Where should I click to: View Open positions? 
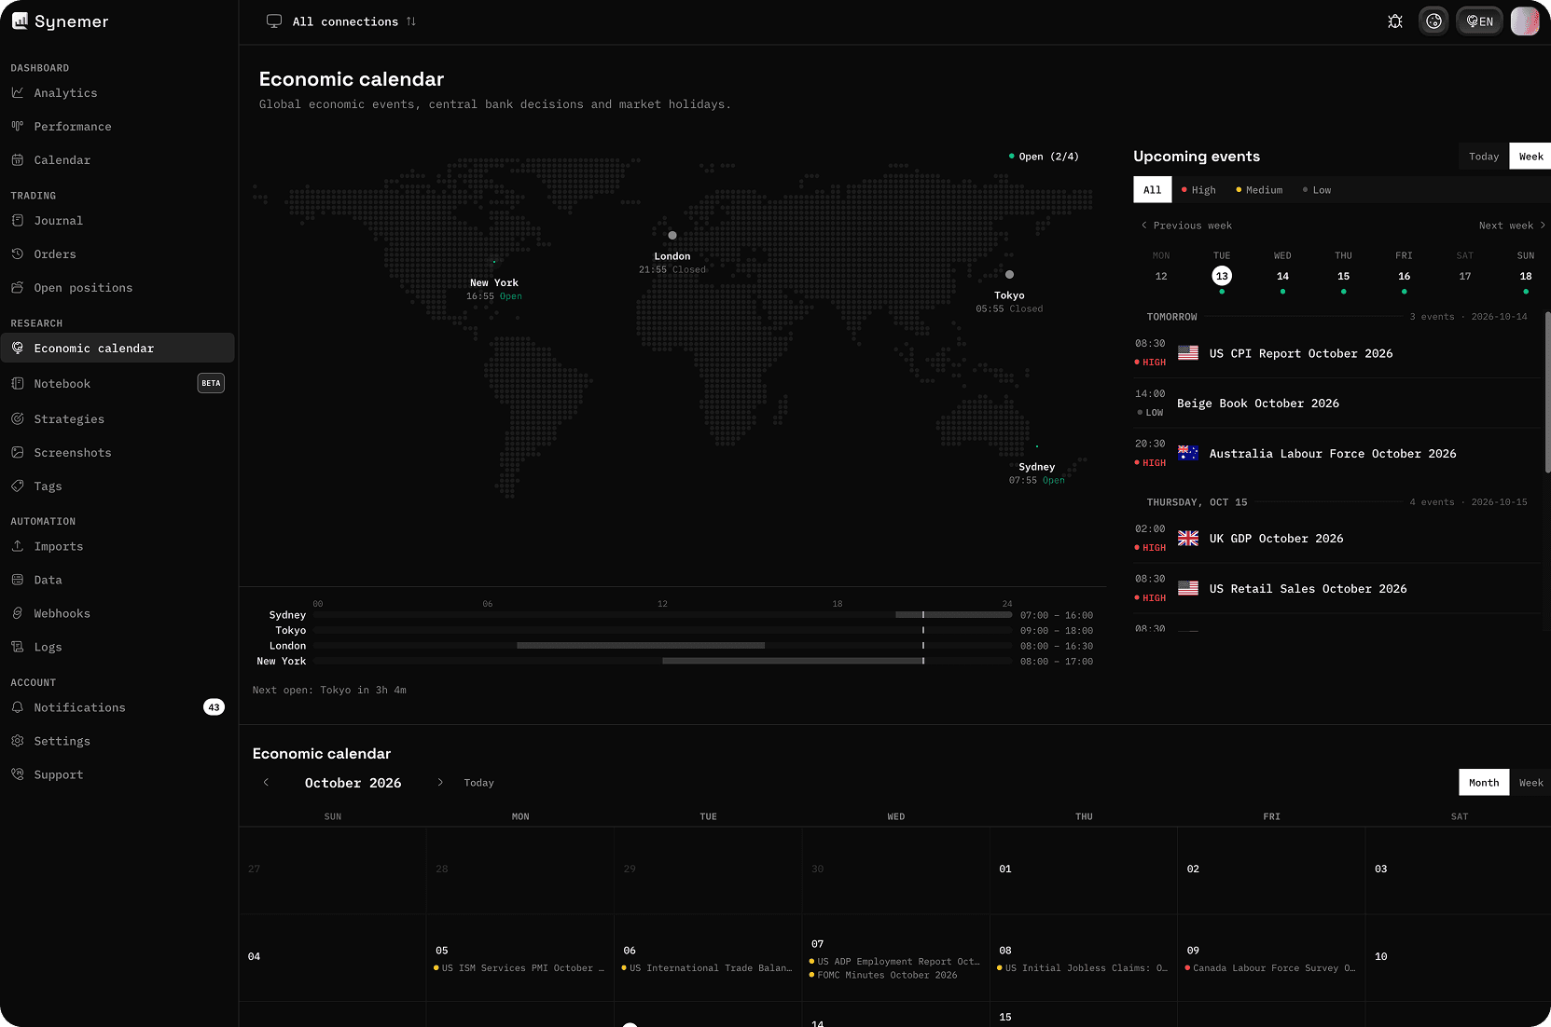pyautogui.click(x=118, y=288)
